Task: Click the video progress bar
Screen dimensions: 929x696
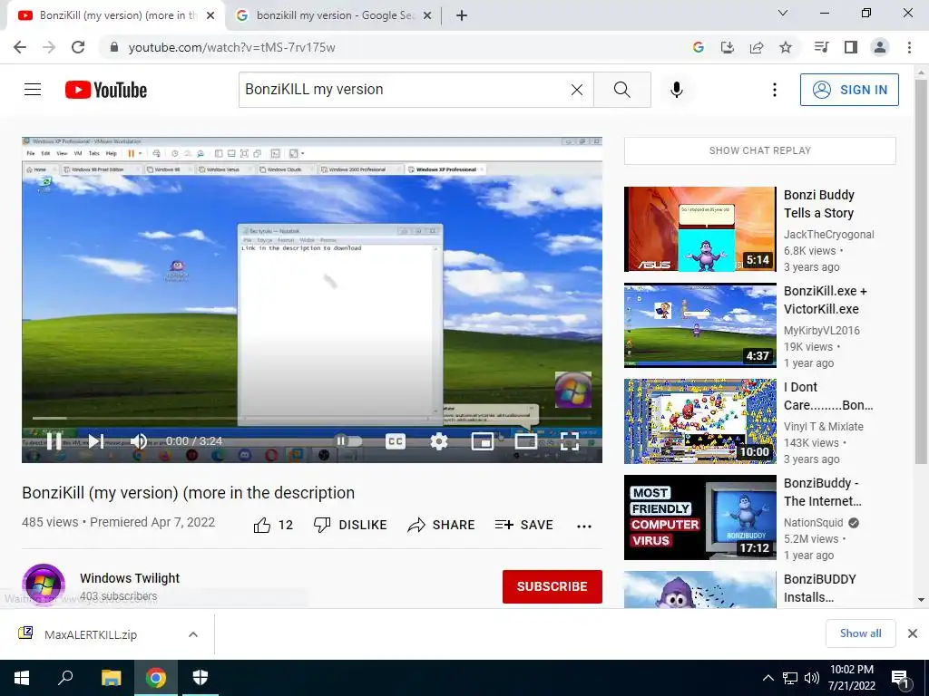Action: 312,418
